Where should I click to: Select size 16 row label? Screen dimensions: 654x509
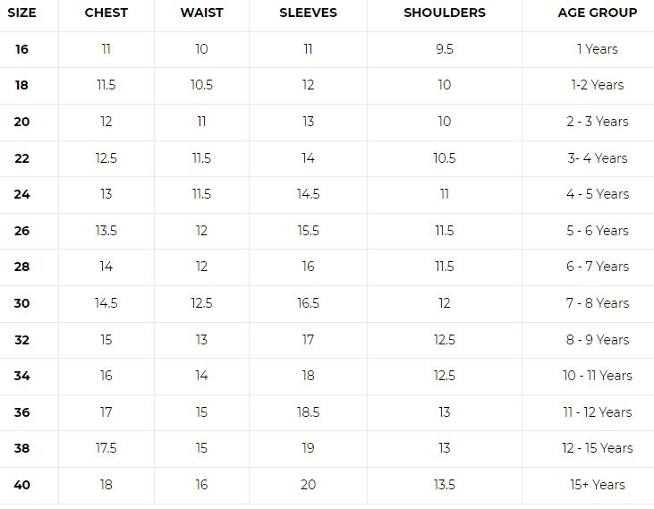point(21,49)
